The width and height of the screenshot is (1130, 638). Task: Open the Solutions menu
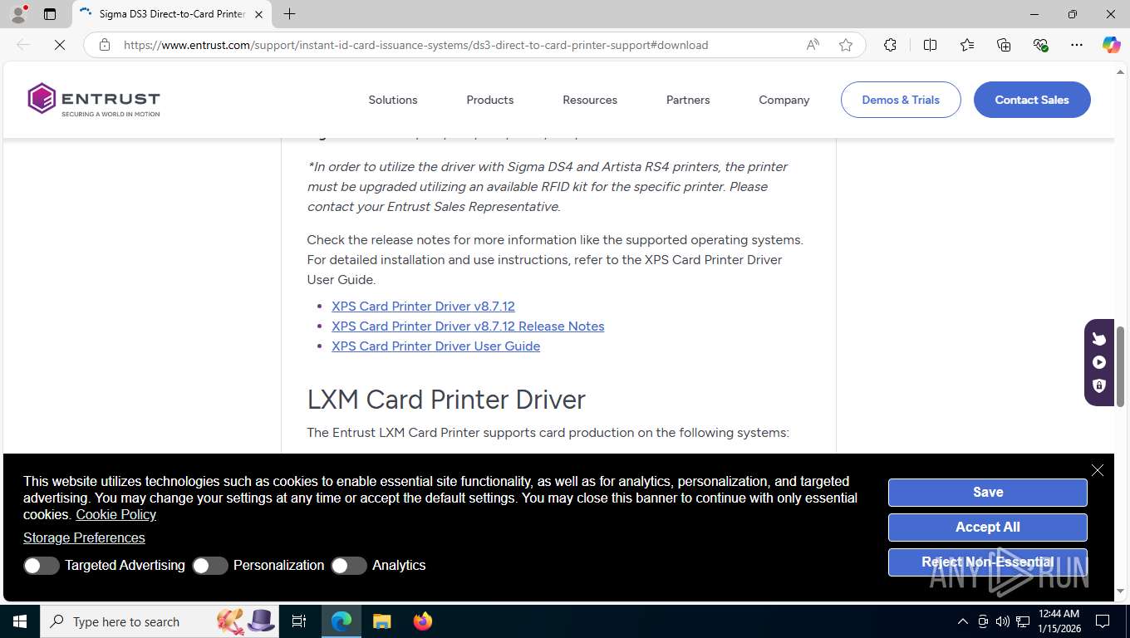(x=393, y=100)
